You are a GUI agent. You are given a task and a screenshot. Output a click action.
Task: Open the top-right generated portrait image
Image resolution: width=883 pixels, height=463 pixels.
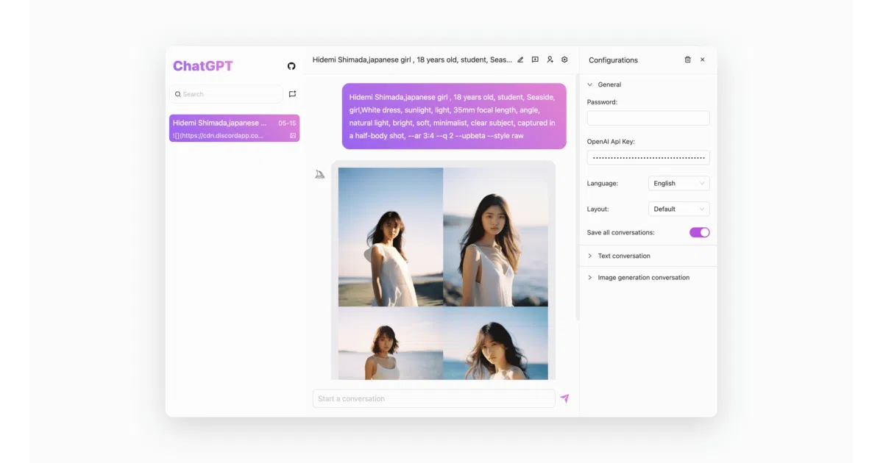496,237
